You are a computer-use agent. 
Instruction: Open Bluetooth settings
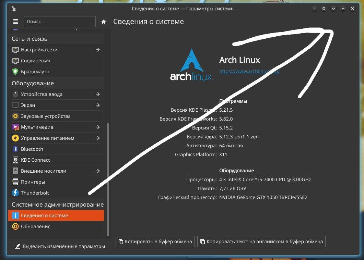tap(56, 149)
